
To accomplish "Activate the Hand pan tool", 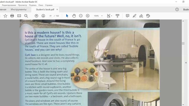I will click(74, 16).
